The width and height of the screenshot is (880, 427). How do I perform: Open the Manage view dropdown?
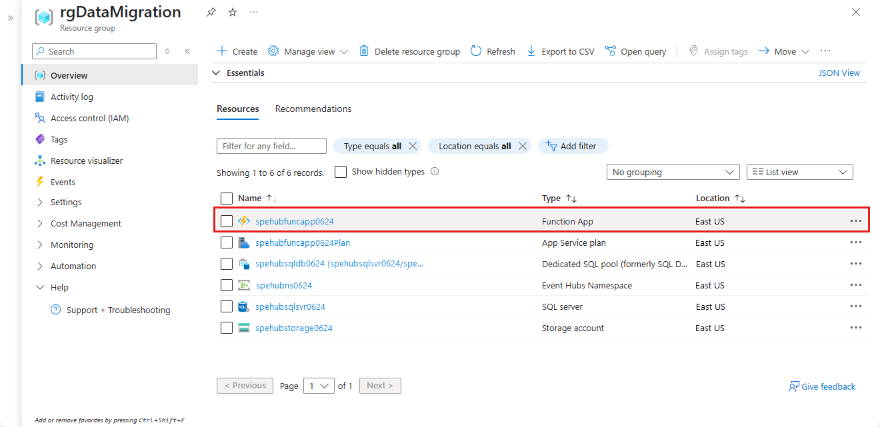click(x=308, y=51)
